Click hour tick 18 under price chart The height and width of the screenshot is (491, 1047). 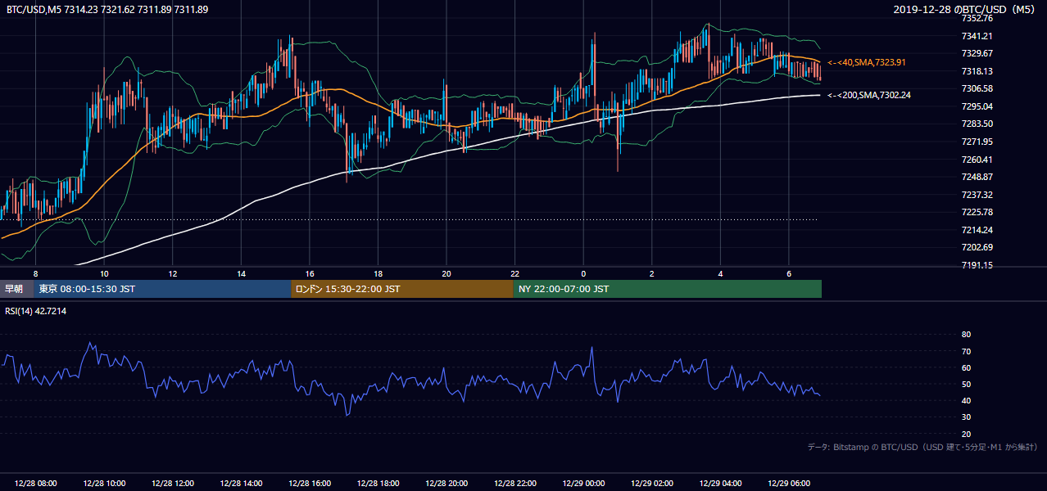(378, 273)
